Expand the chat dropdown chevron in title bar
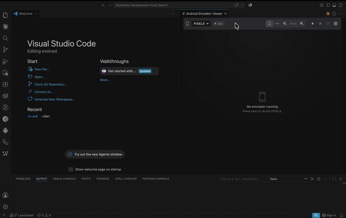The height and width of the screenshot is (218, 346). (242, 5)
